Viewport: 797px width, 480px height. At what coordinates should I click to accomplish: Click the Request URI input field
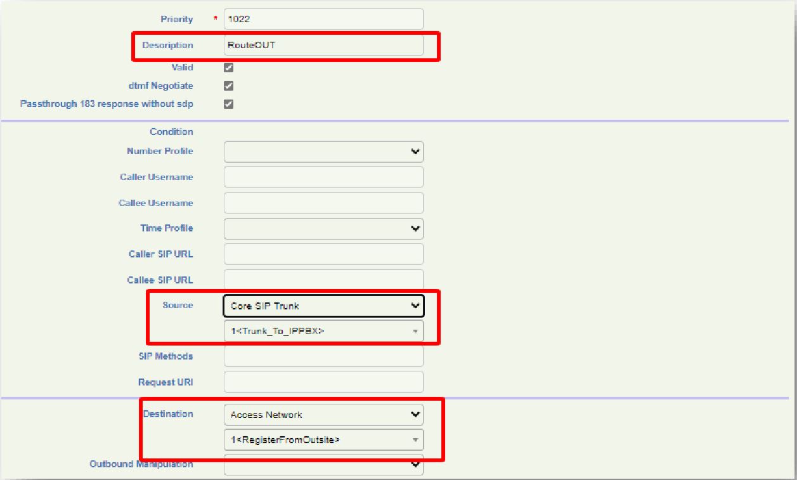click(323, 382)
